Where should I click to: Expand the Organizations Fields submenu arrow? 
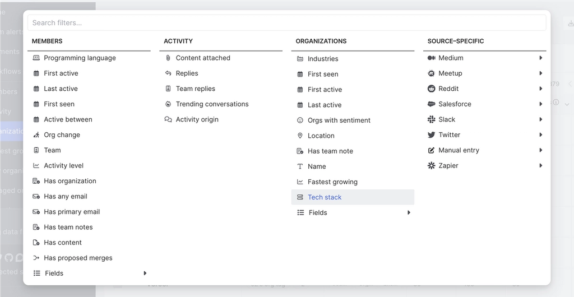click(409, 213)
